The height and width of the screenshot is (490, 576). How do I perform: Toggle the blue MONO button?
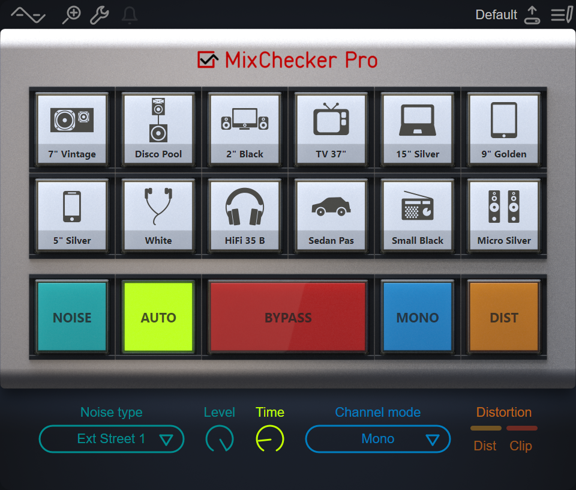[418, 317]
